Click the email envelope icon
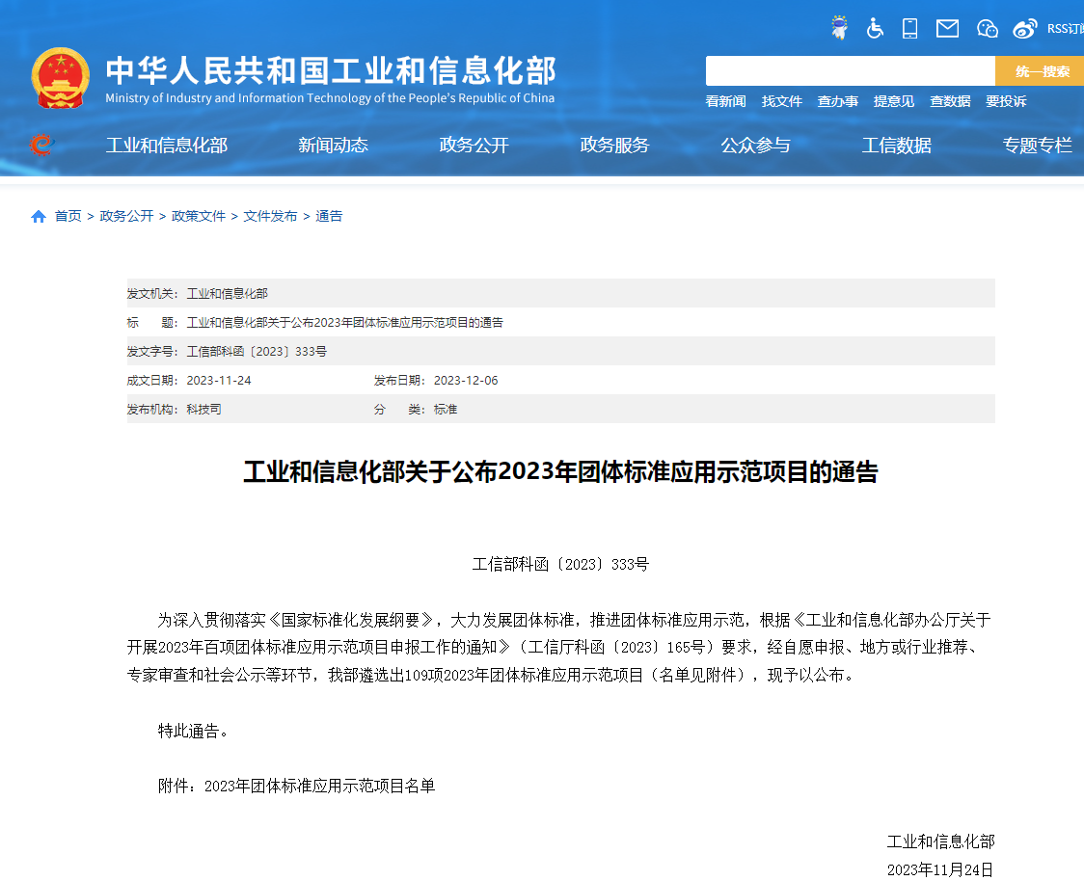 (x=947, y=28)
